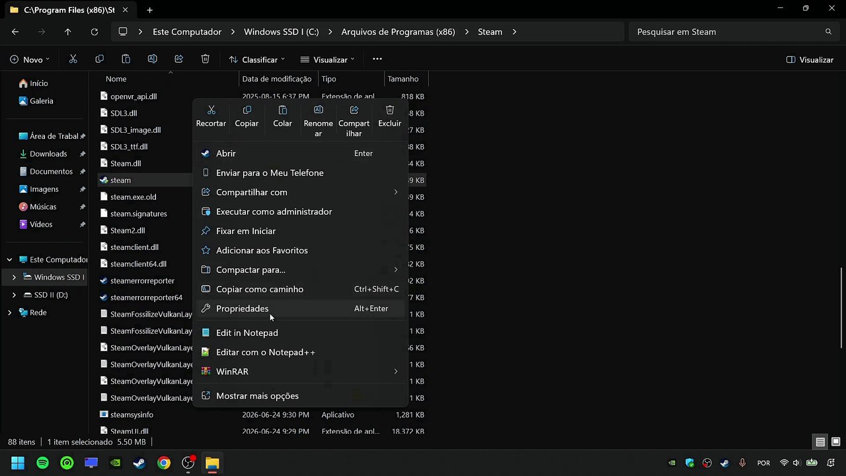The width and height of the screenshot is (846, 476).
Task: Click the toolbar paste icon
Action: (126, 59)
